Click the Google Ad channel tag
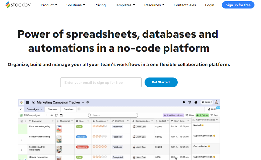261x160 pixels. click(117, 157)
